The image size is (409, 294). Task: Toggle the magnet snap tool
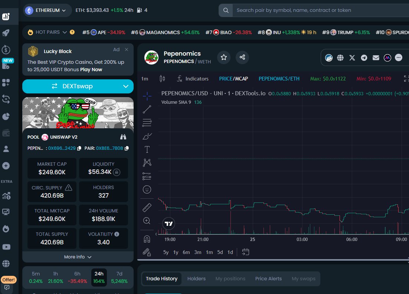tap(147, 239)
